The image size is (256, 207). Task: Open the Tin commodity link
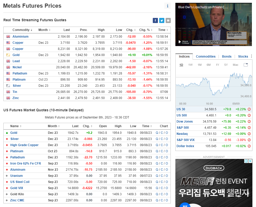coord(15,92)
